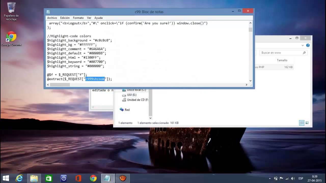Viewport: 326px width, 183px height.
Task: Open Google Chrome from the taskbar
Action: point(93,178)
